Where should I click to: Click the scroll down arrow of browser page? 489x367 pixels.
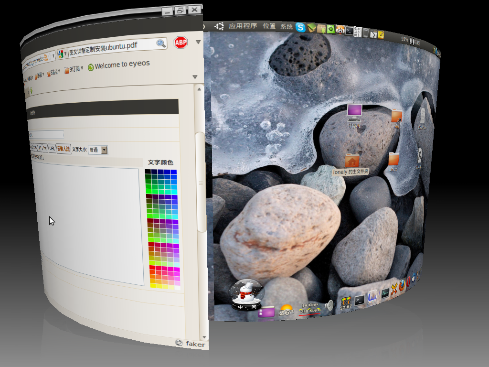point(204,337)
